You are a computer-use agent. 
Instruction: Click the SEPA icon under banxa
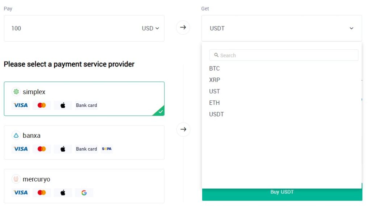tap(107, 149)
